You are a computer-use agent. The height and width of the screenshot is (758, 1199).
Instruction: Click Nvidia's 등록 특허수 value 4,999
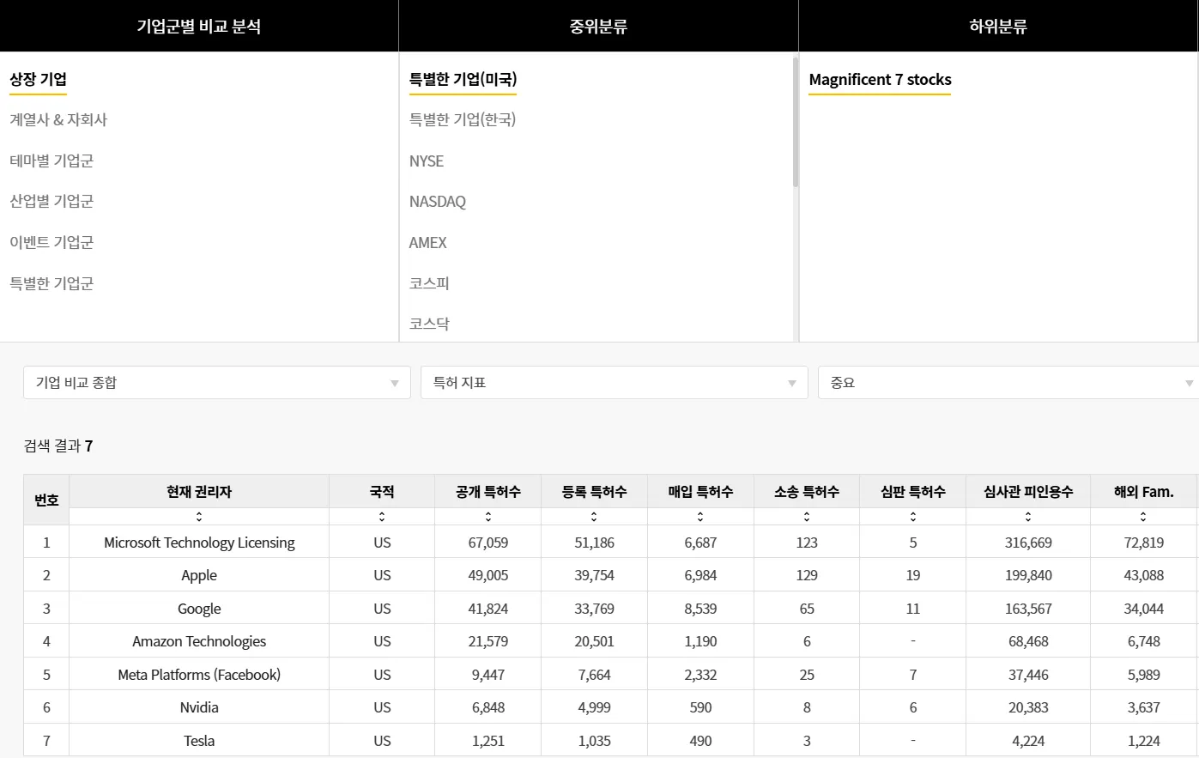coord(594,707)
